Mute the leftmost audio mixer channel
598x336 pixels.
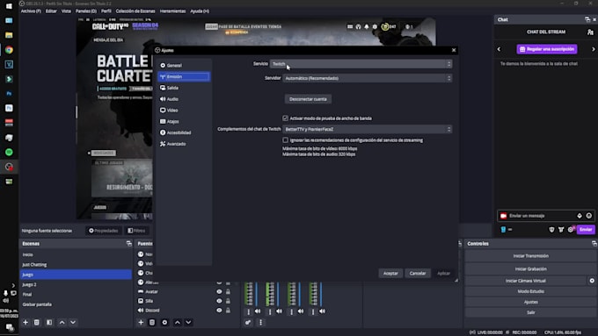coord(258,311)
